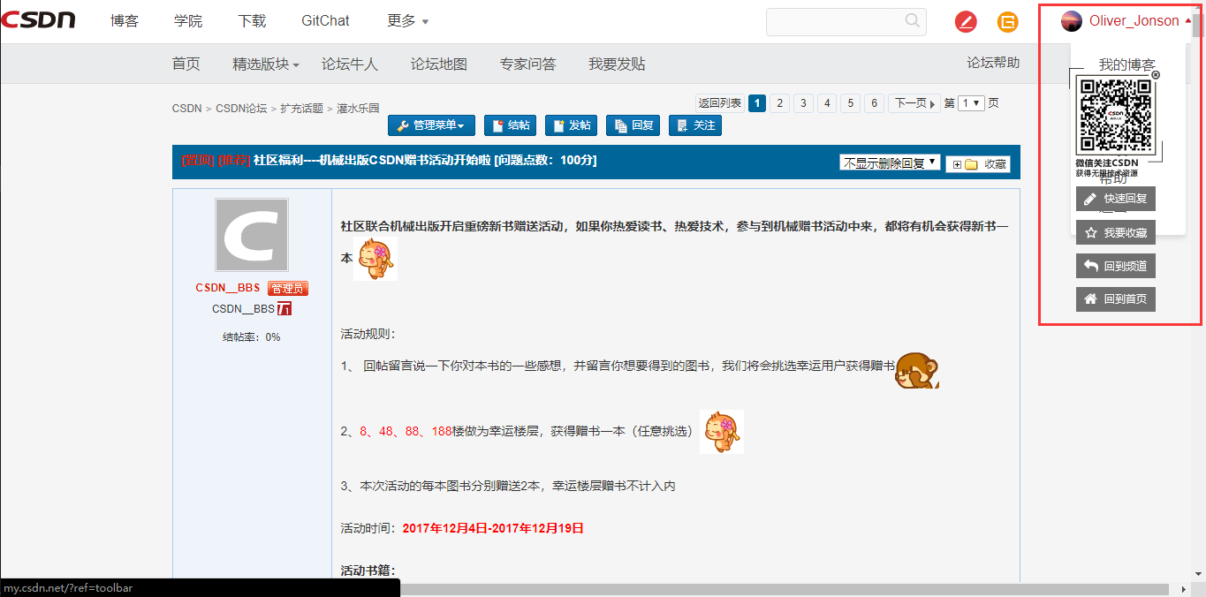This screenshot has width=1206, height=597.
Task: Expand the 更多 dropdown in top nav
Action: [408, 20]
